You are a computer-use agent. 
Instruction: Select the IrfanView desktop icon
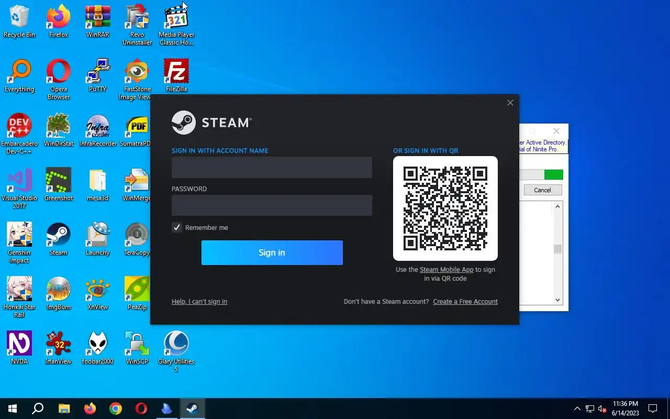[59, 348]
